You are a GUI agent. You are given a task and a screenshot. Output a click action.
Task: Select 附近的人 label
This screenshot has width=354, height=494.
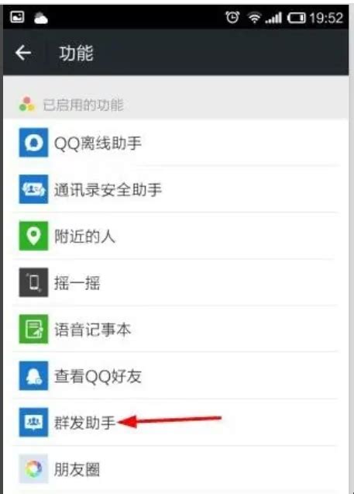coord(85,237)
